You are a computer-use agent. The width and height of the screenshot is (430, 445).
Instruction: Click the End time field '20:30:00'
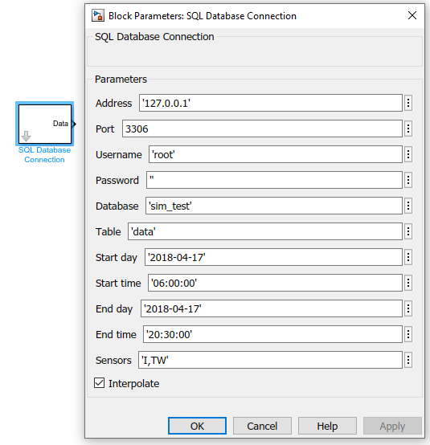click(272, 334)
